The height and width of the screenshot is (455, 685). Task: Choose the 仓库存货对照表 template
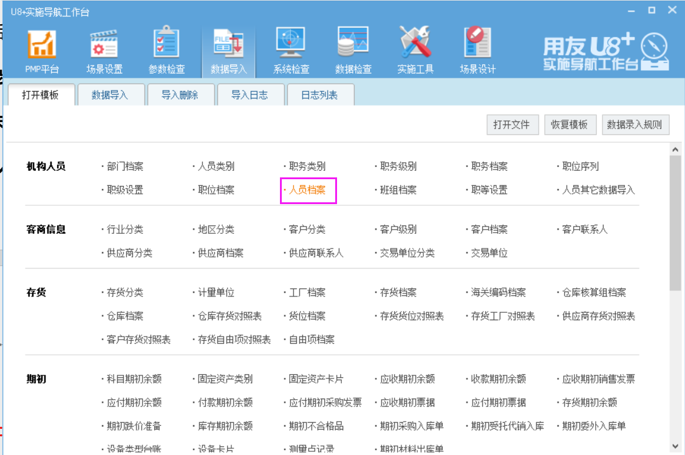pyautogui.click(x=230, y=316)
